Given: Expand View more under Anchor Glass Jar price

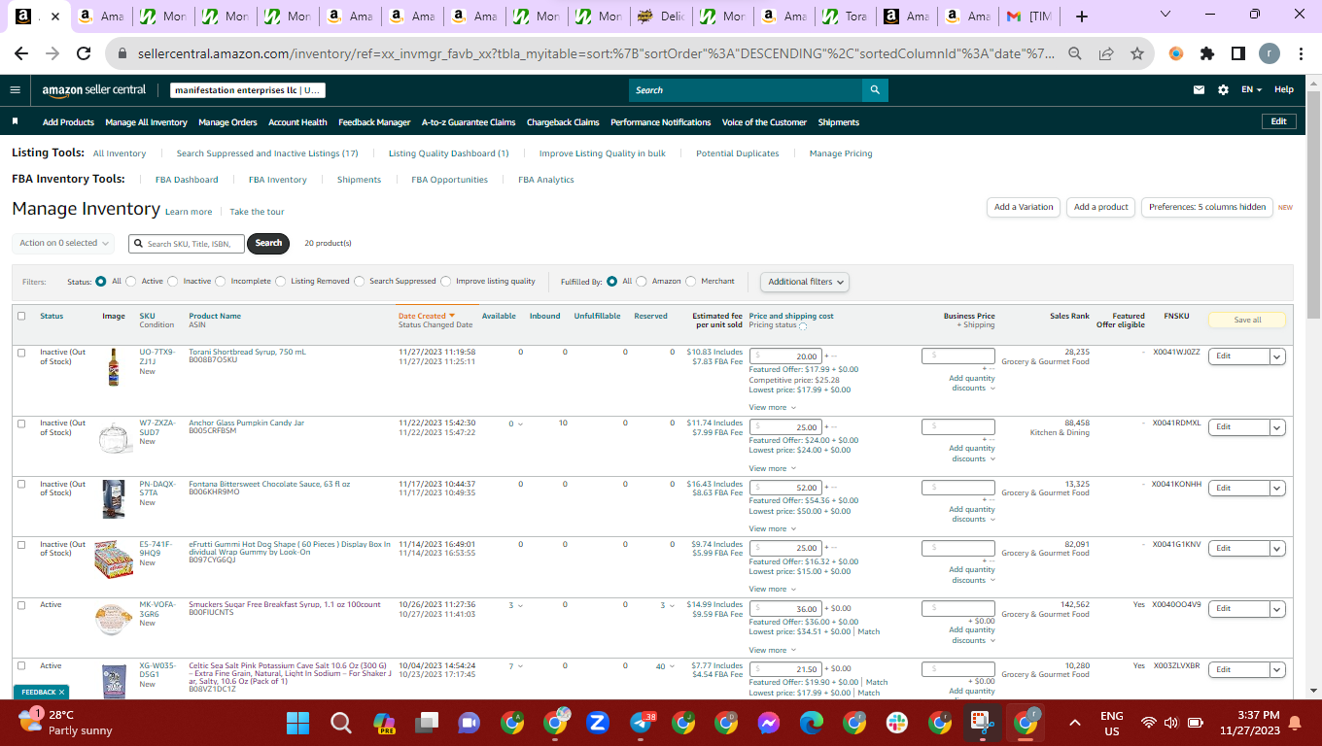Looking at the screenshot, I should pos(772,468).
